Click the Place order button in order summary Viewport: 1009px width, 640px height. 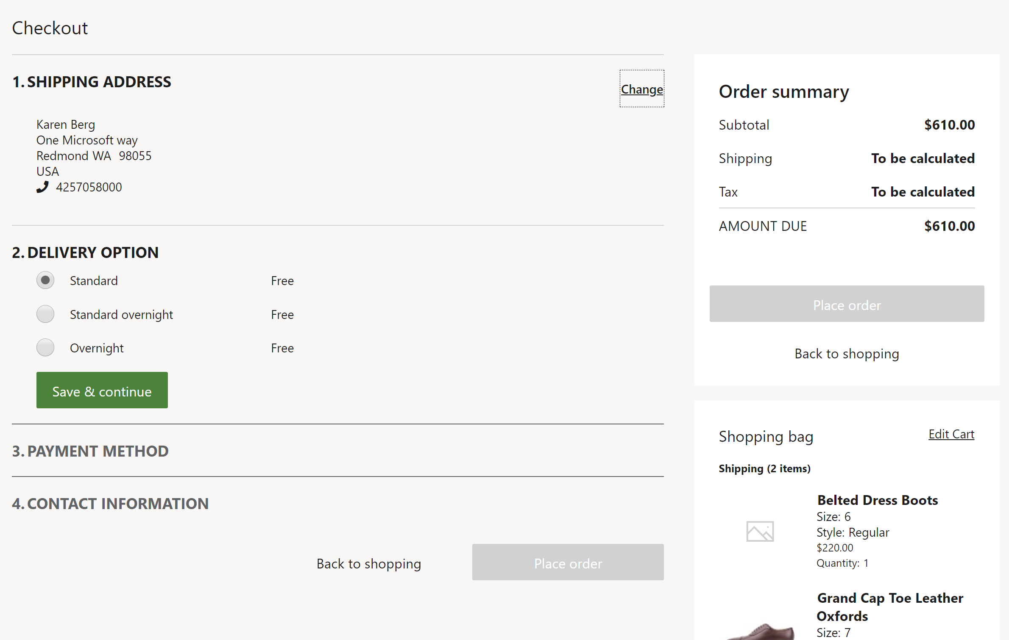pos(847,303)
